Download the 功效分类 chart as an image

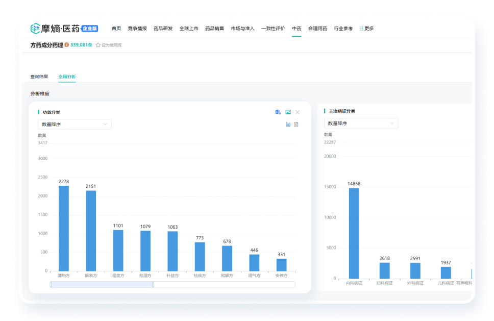tap(288, 112)
